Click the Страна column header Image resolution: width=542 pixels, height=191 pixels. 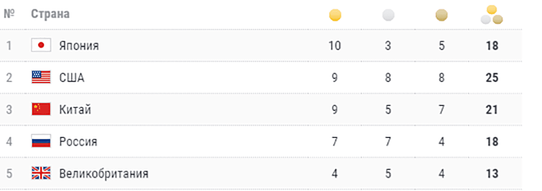tap(50, 14)
